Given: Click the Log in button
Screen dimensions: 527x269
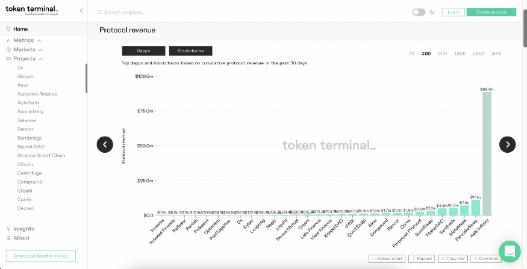Looking at the screenshot, I should tap(454, 12).
